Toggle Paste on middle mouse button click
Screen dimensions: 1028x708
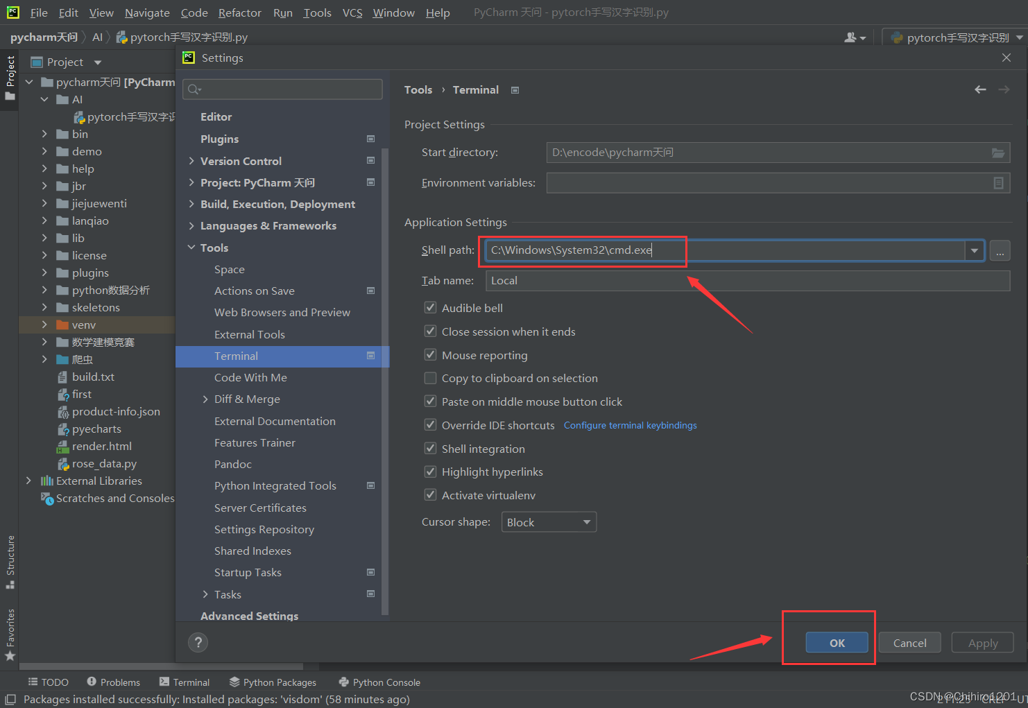pyautogui.click(x=430, y=401)
